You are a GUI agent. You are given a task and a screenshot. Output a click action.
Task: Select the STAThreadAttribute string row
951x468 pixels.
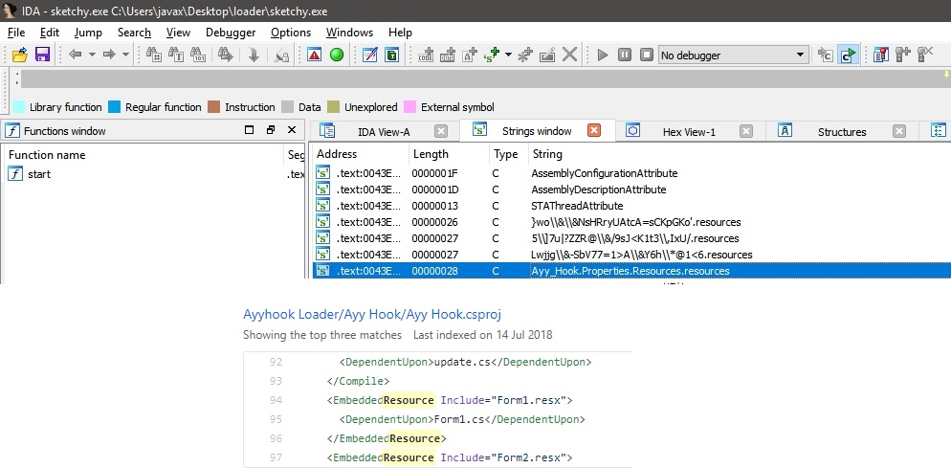pos(630,206)
